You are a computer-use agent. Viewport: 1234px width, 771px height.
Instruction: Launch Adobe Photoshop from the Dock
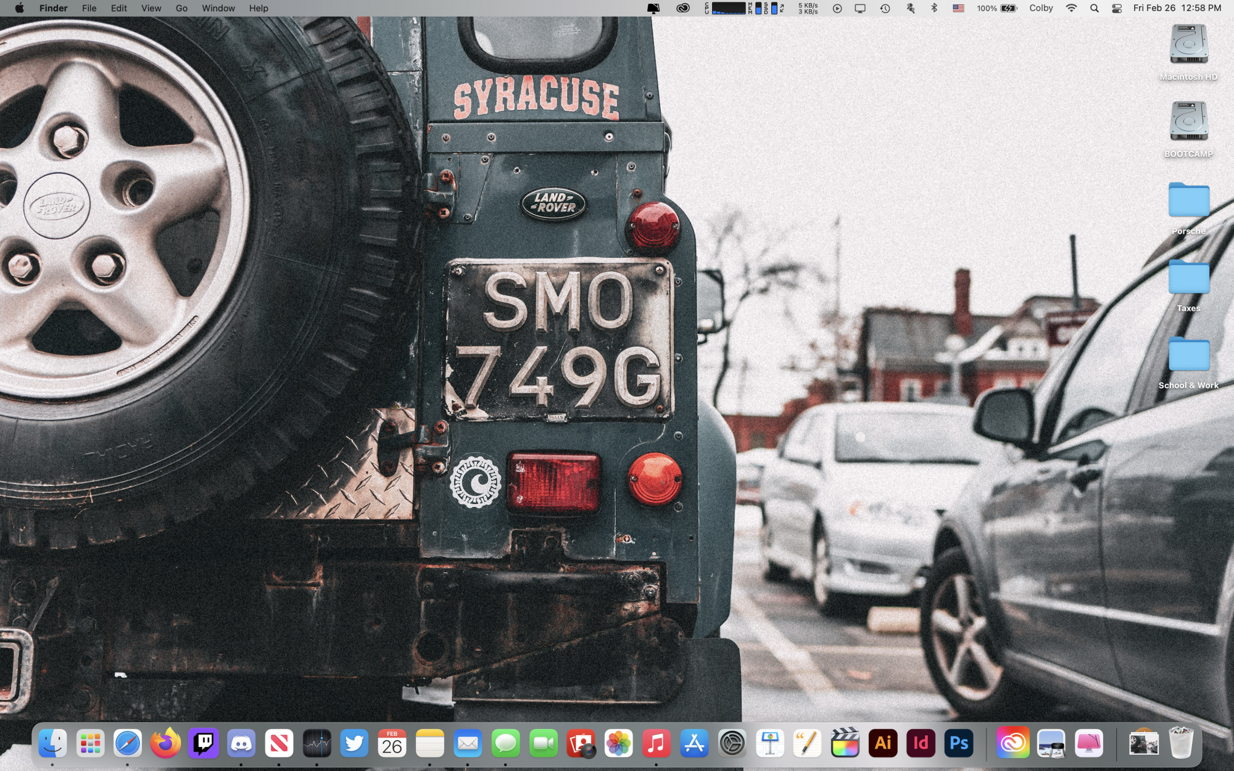click(959, 743)
